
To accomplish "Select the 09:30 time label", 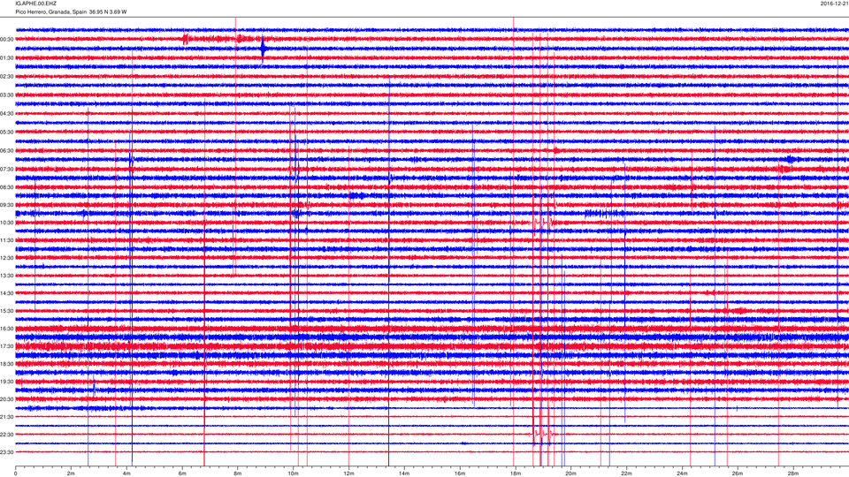I will [7, 205].
